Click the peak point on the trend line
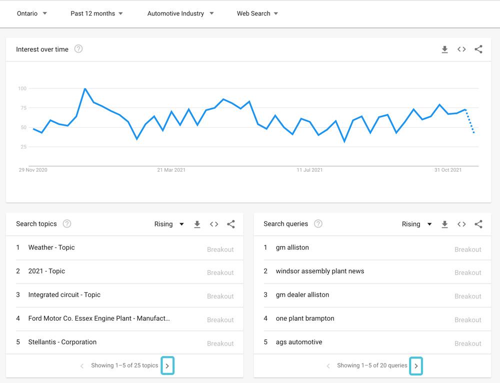 pos(85,89)
